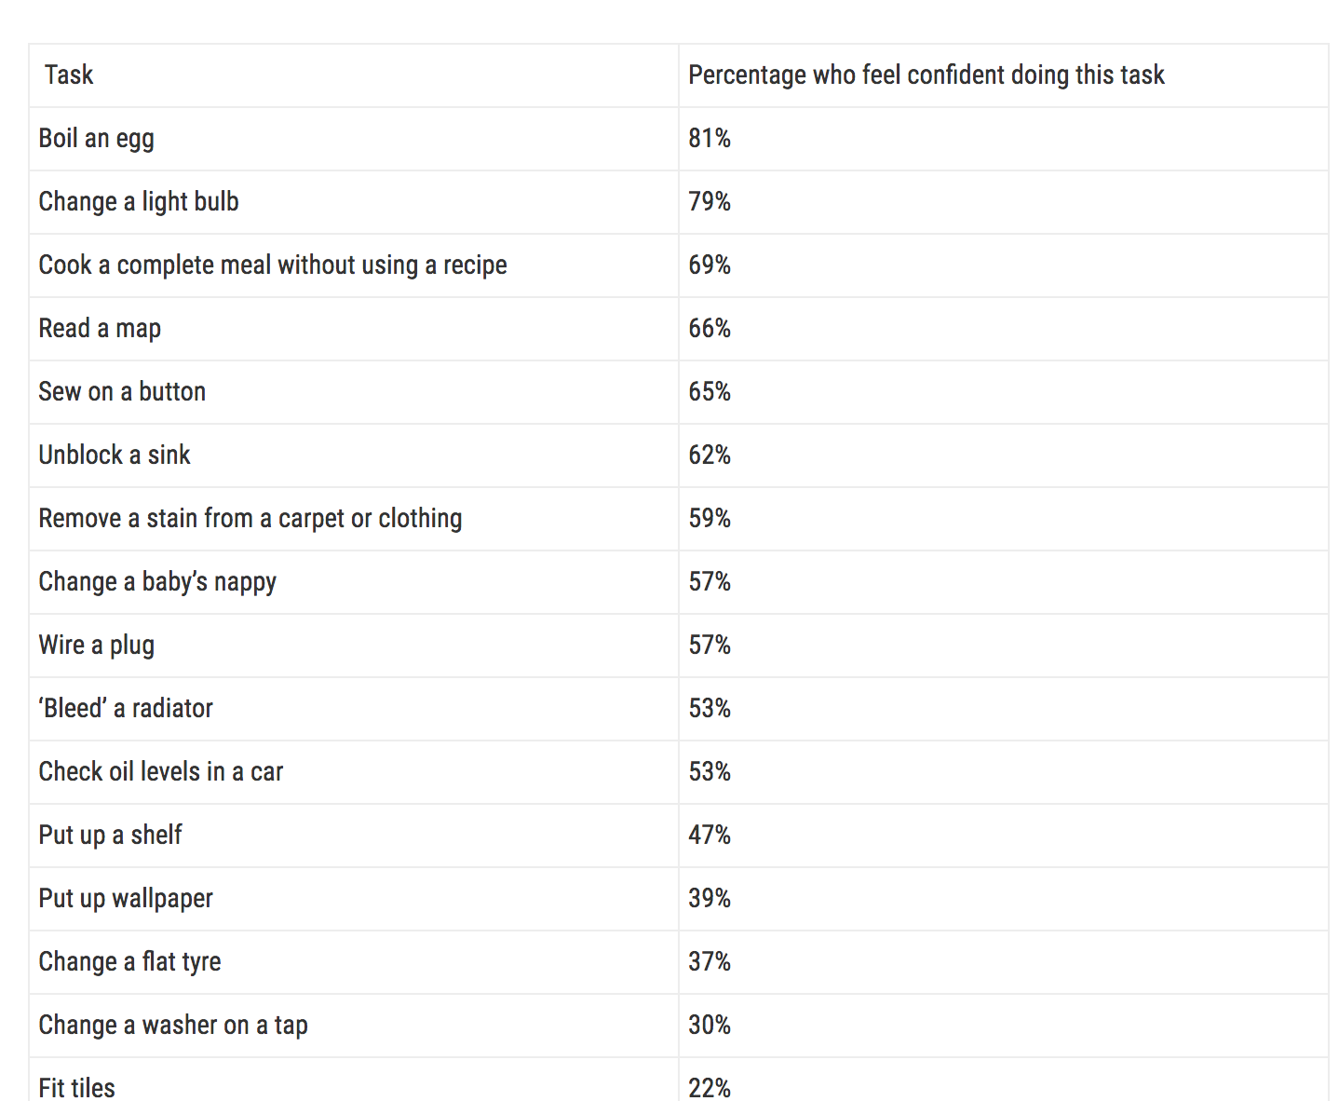
Task: Select the "Sew on a button" text
Action: coord(122,392)
